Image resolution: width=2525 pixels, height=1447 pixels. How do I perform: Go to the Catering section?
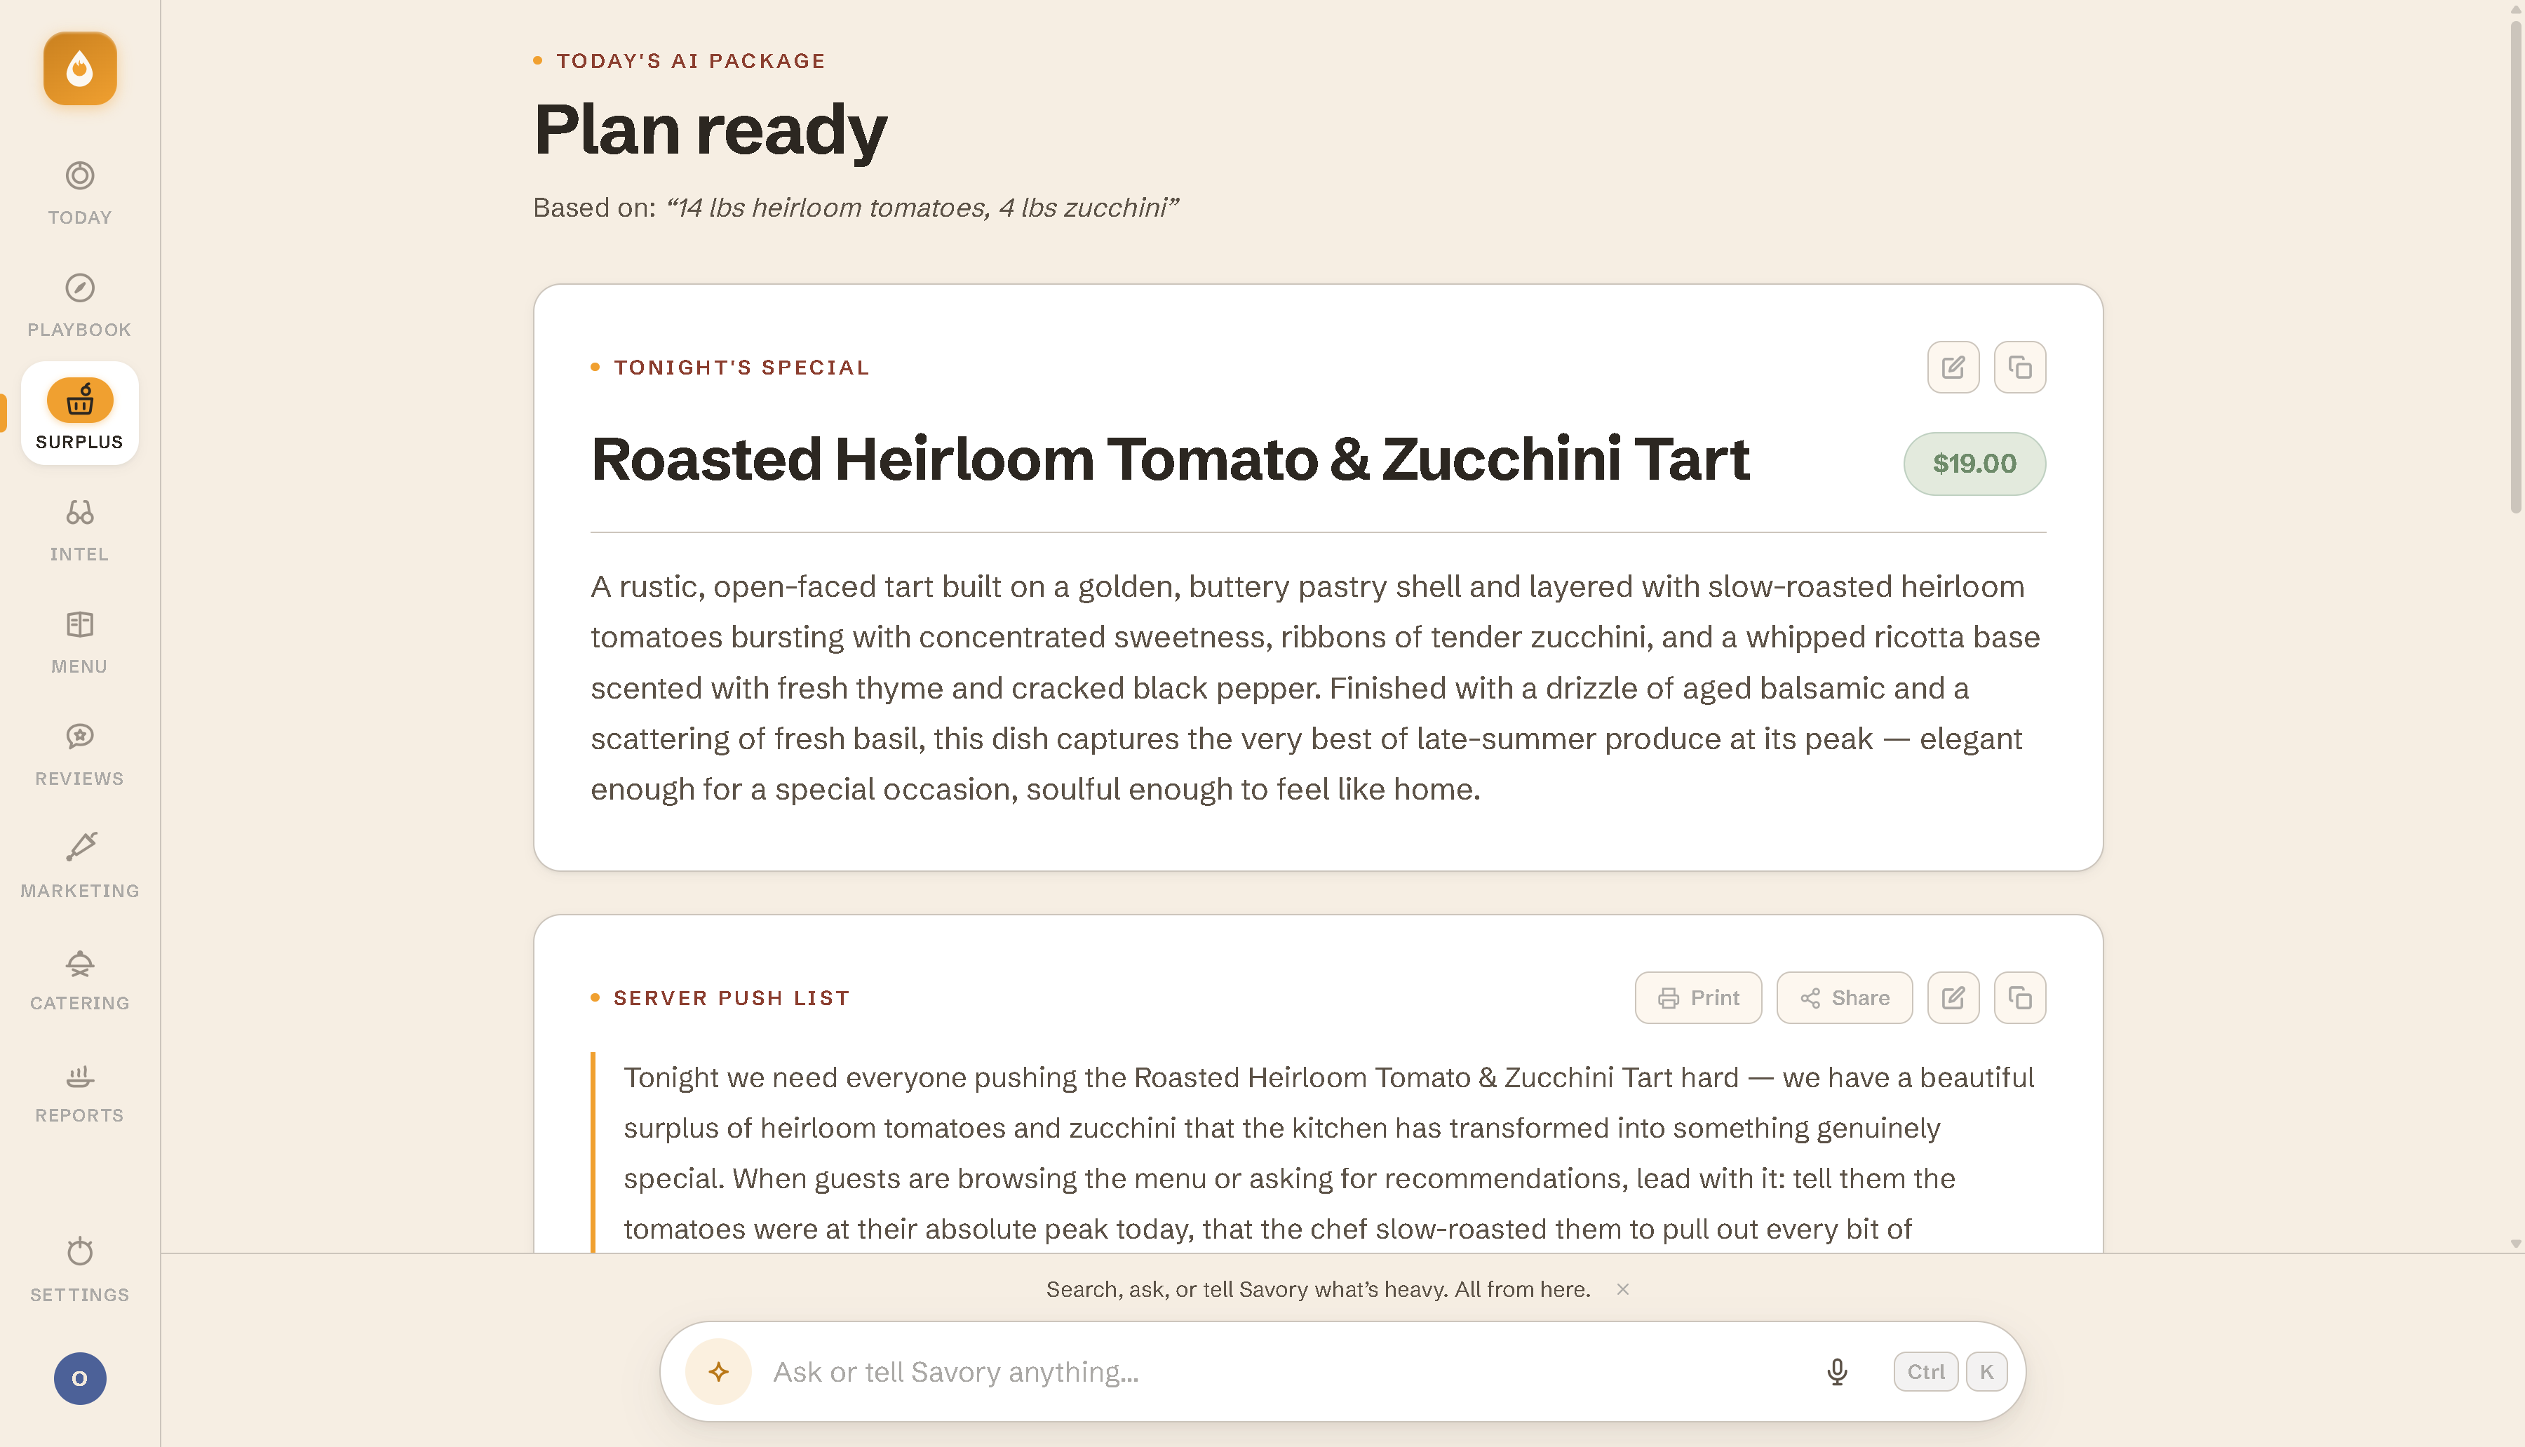coord(79,979)
